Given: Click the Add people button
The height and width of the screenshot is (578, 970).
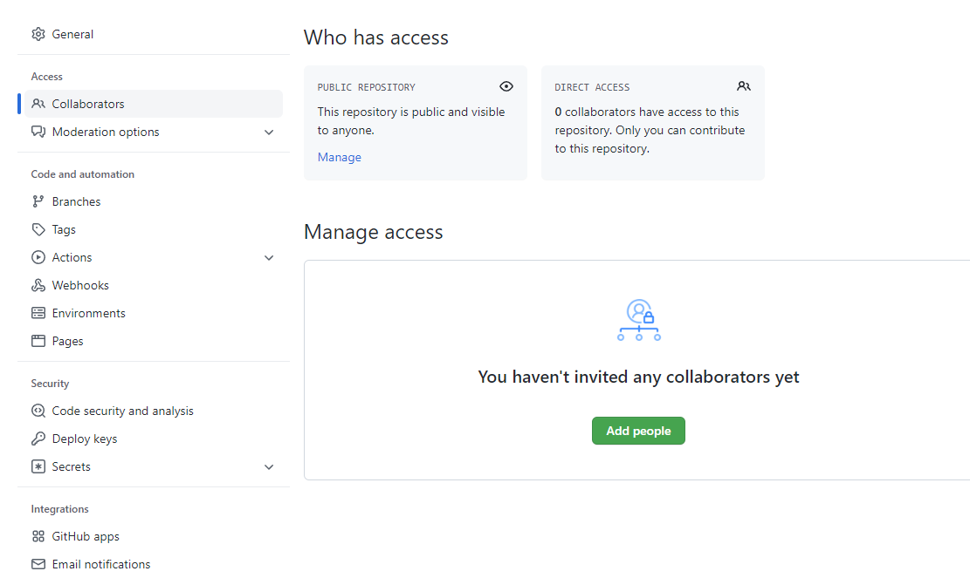Looking at the screenshot, I should 638,430.
